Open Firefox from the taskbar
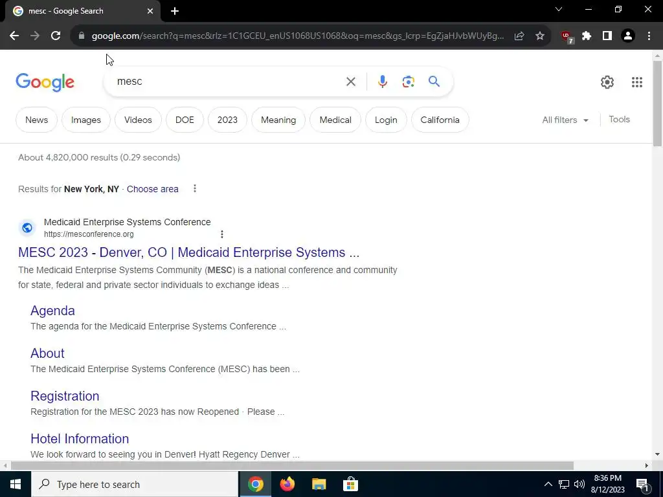 coord(287,484)
